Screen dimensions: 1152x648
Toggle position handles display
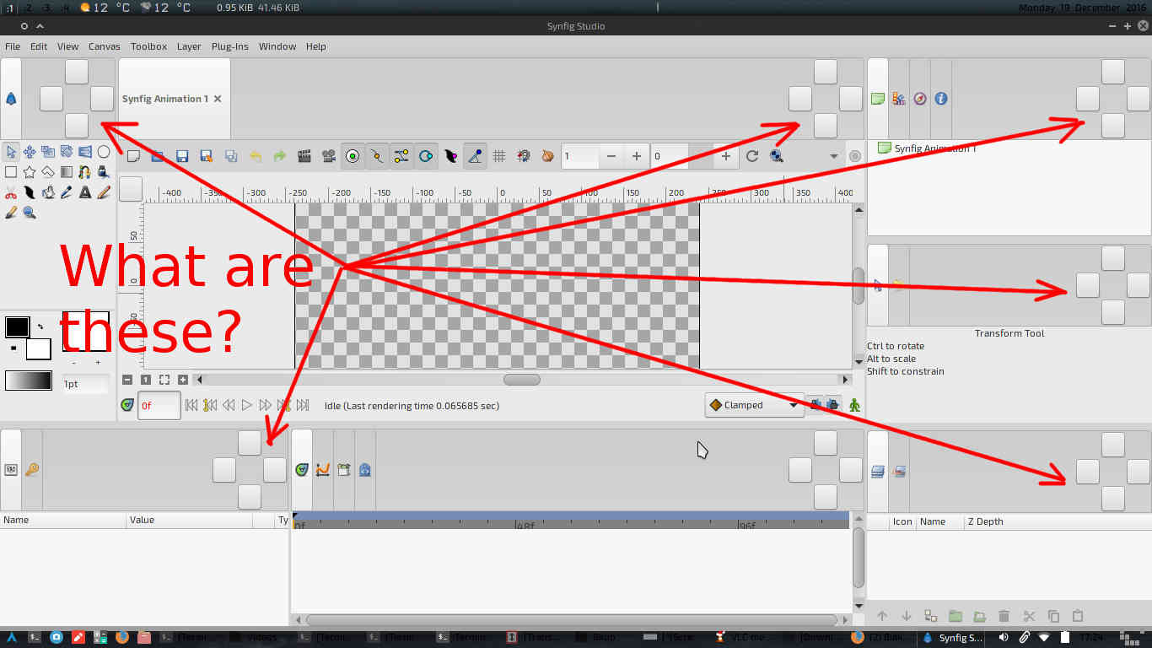click(x=353, y=156)
